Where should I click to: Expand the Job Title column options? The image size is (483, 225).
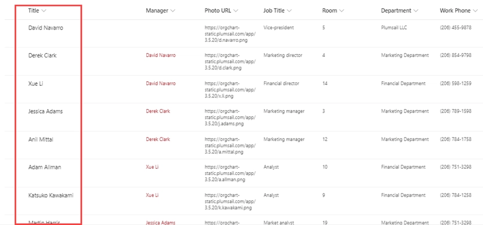coord(277,10)
